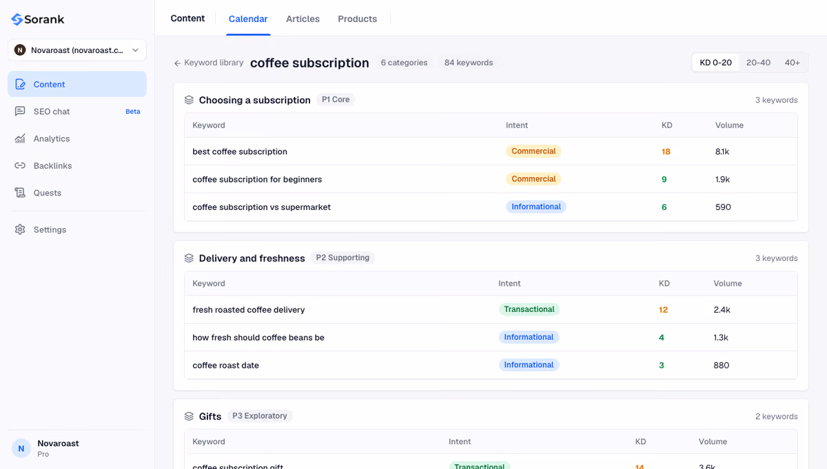Click Informational tag for coffee roast date
Image resolution: width=827 pixels, height=469 pixels.
click(x=529, y=365)
